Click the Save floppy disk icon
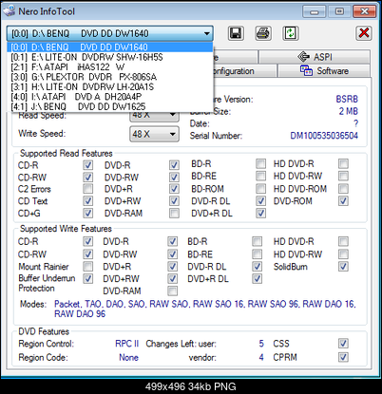The image size is (382, 394). (x=236, y=33)
